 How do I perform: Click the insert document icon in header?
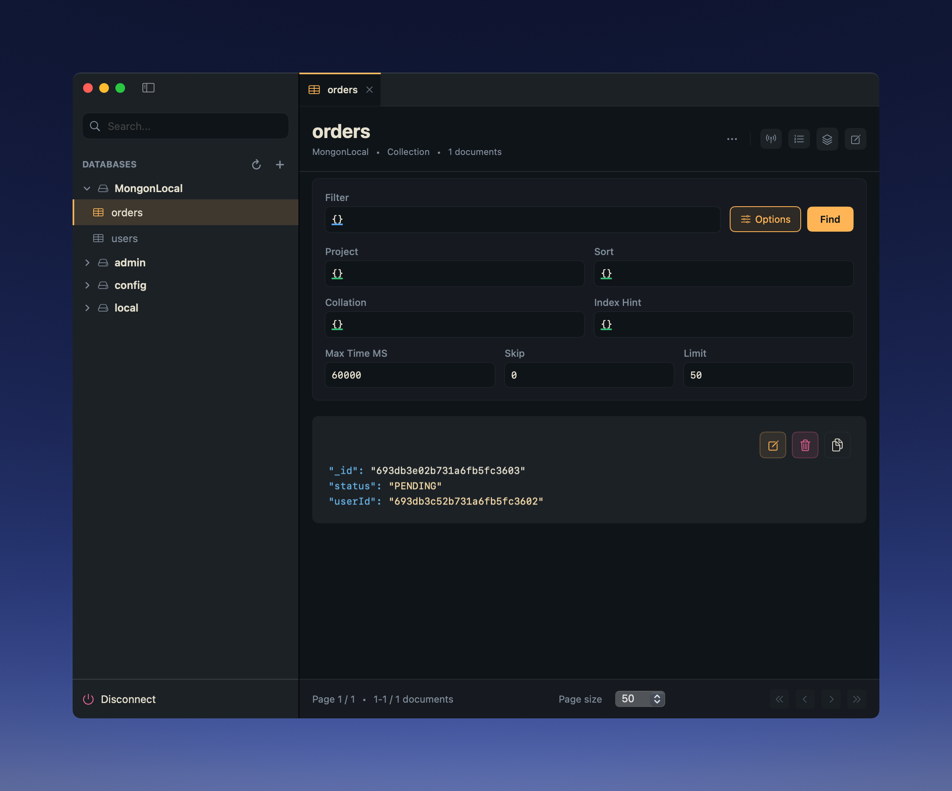point(855,139)
